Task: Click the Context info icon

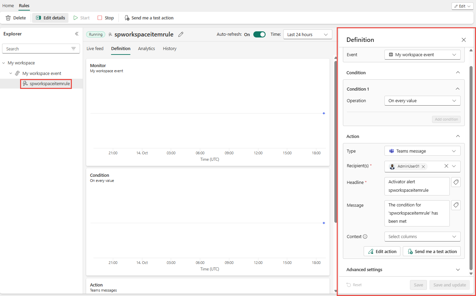Action: (365, 237)
